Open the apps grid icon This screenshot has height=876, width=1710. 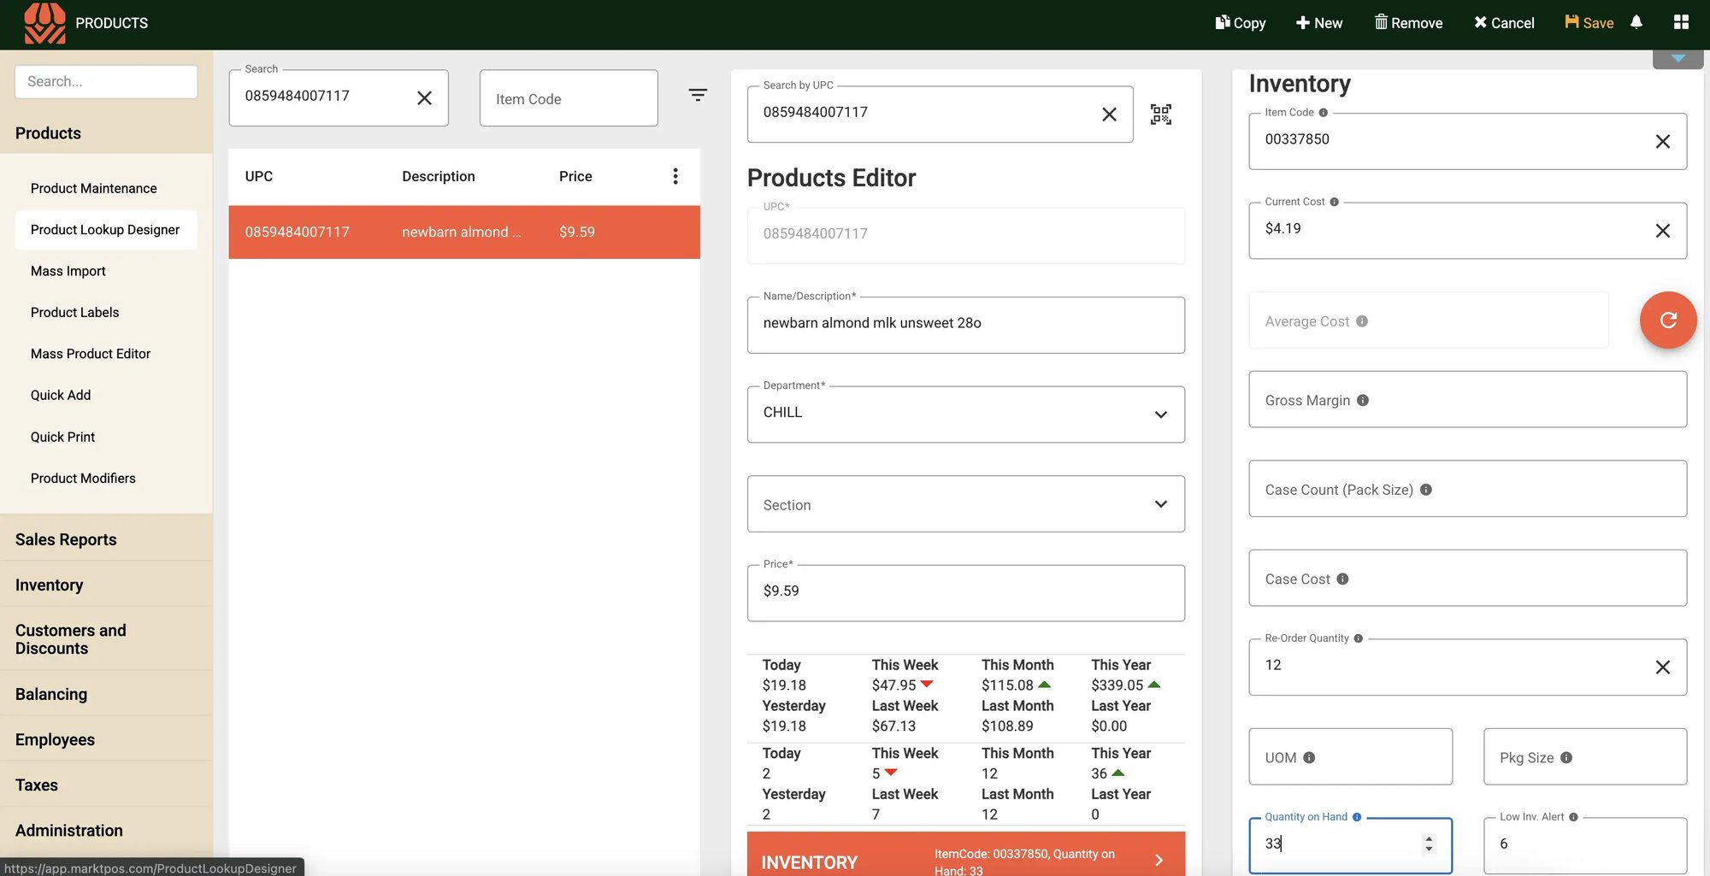(1681, 22)
